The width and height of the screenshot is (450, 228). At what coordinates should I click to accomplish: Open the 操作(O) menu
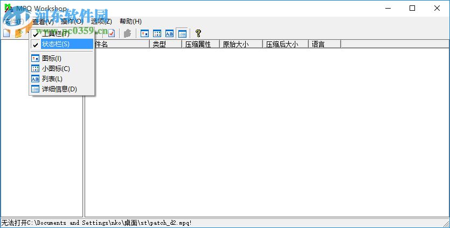72,22
